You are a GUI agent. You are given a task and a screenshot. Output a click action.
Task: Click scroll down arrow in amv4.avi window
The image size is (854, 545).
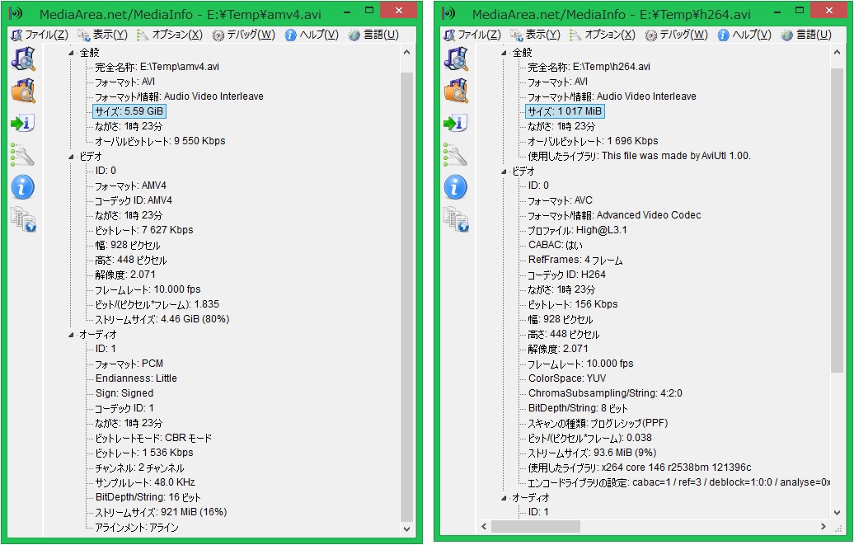tap(407, 529)
